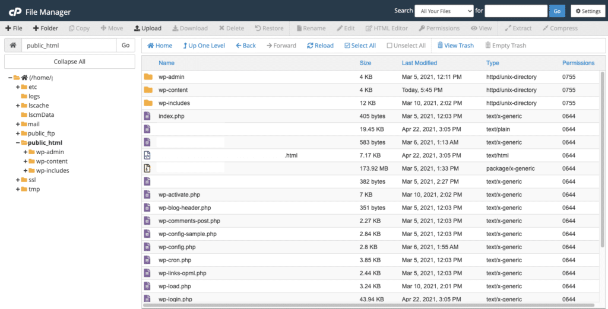Click the text/plain 19.45 KB file icon
608x309 pixels.
147,129
